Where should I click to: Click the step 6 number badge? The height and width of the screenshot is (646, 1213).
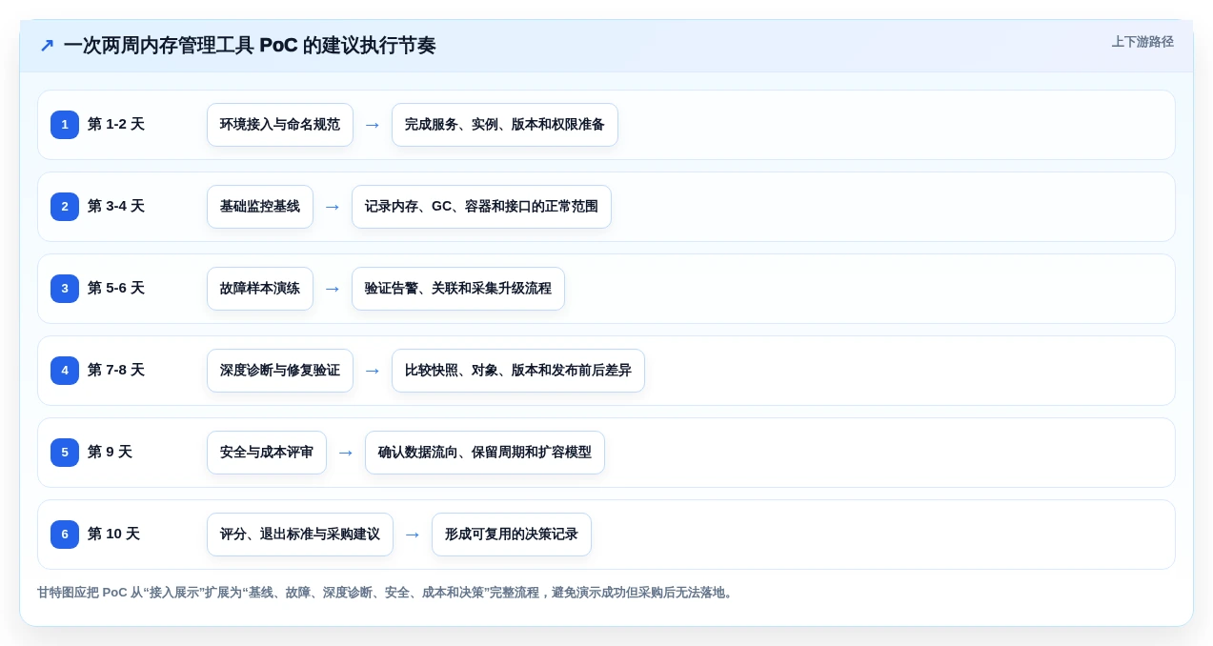[65, 535]
